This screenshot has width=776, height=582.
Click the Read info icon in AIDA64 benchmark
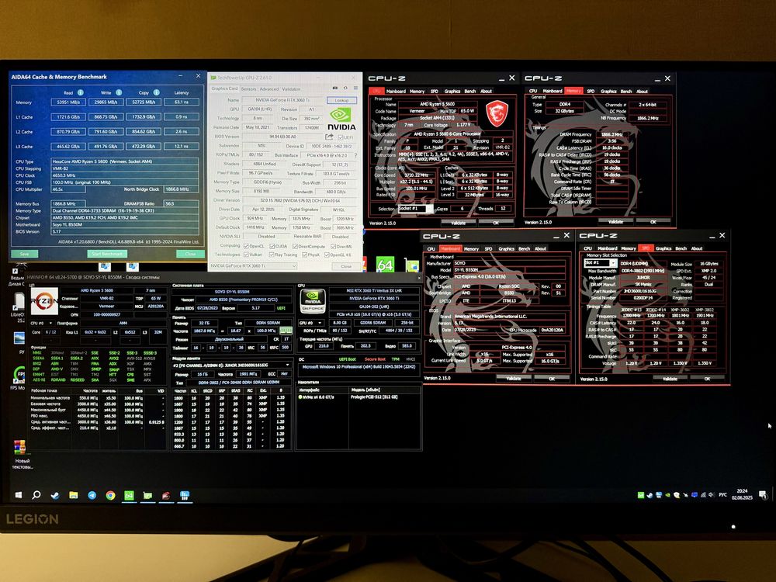tap(80, 92)
